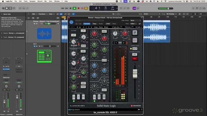Click the Stop button in the transport
This screenshot has width=207, height=116.
click(71, 8)
